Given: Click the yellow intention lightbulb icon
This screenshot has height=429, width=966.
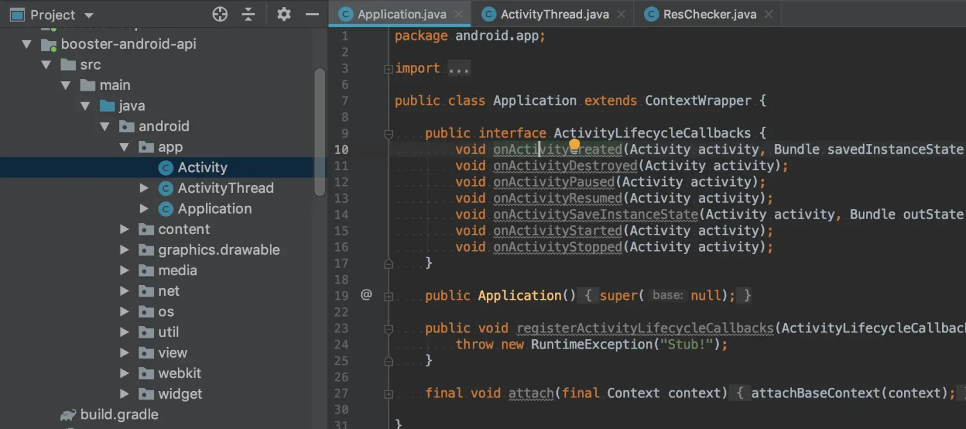Looking at the screenshot, I should (x=574, y=145).
